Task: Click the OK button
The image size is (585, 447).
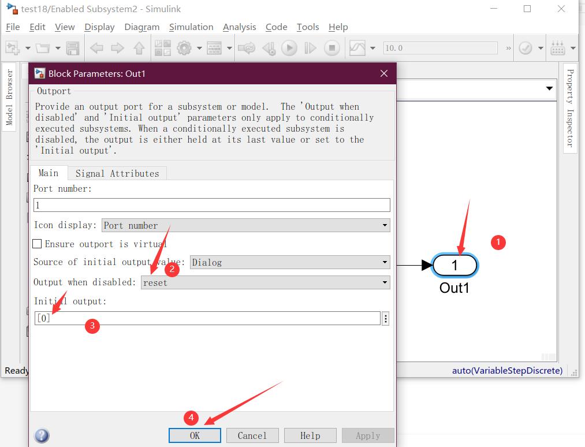Action: pos(195,435)
